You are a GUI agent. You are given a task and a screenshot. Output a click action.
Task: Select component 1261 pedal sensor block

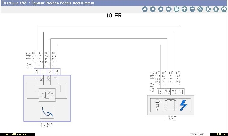click(x=47, y=98)
